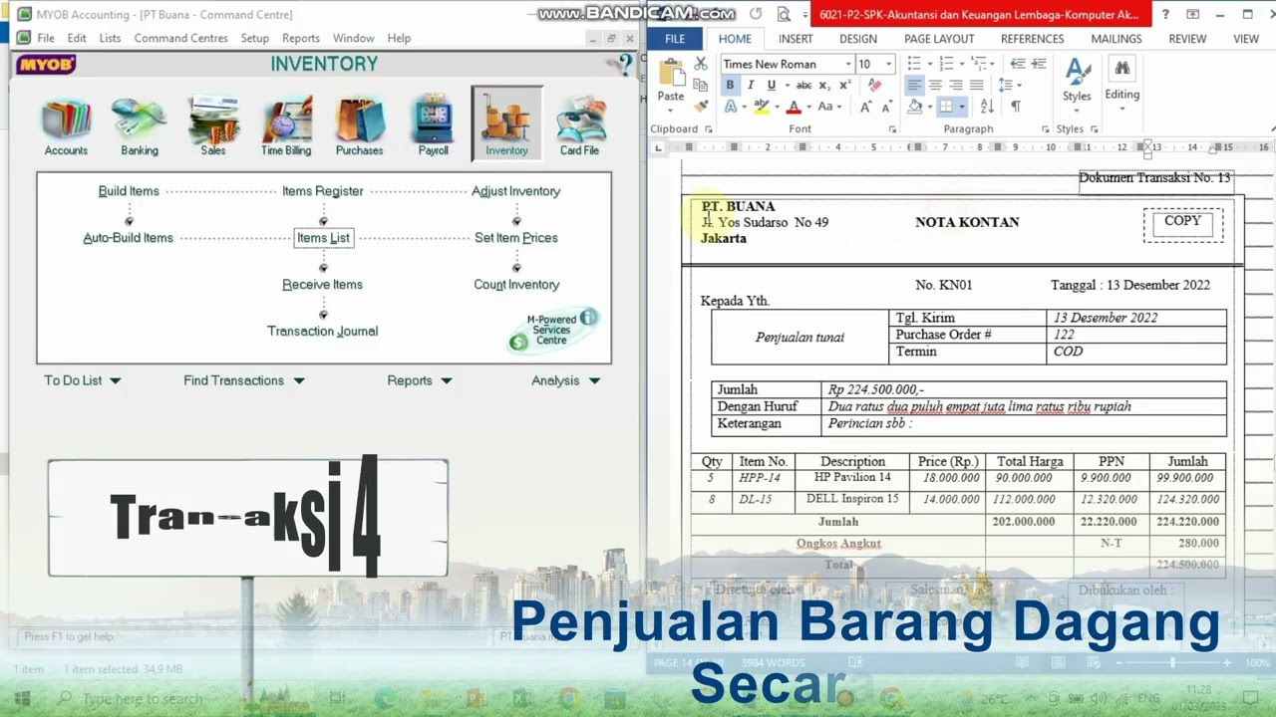
Task: Open M-Powered Services Centre
Action: point(552,330)
